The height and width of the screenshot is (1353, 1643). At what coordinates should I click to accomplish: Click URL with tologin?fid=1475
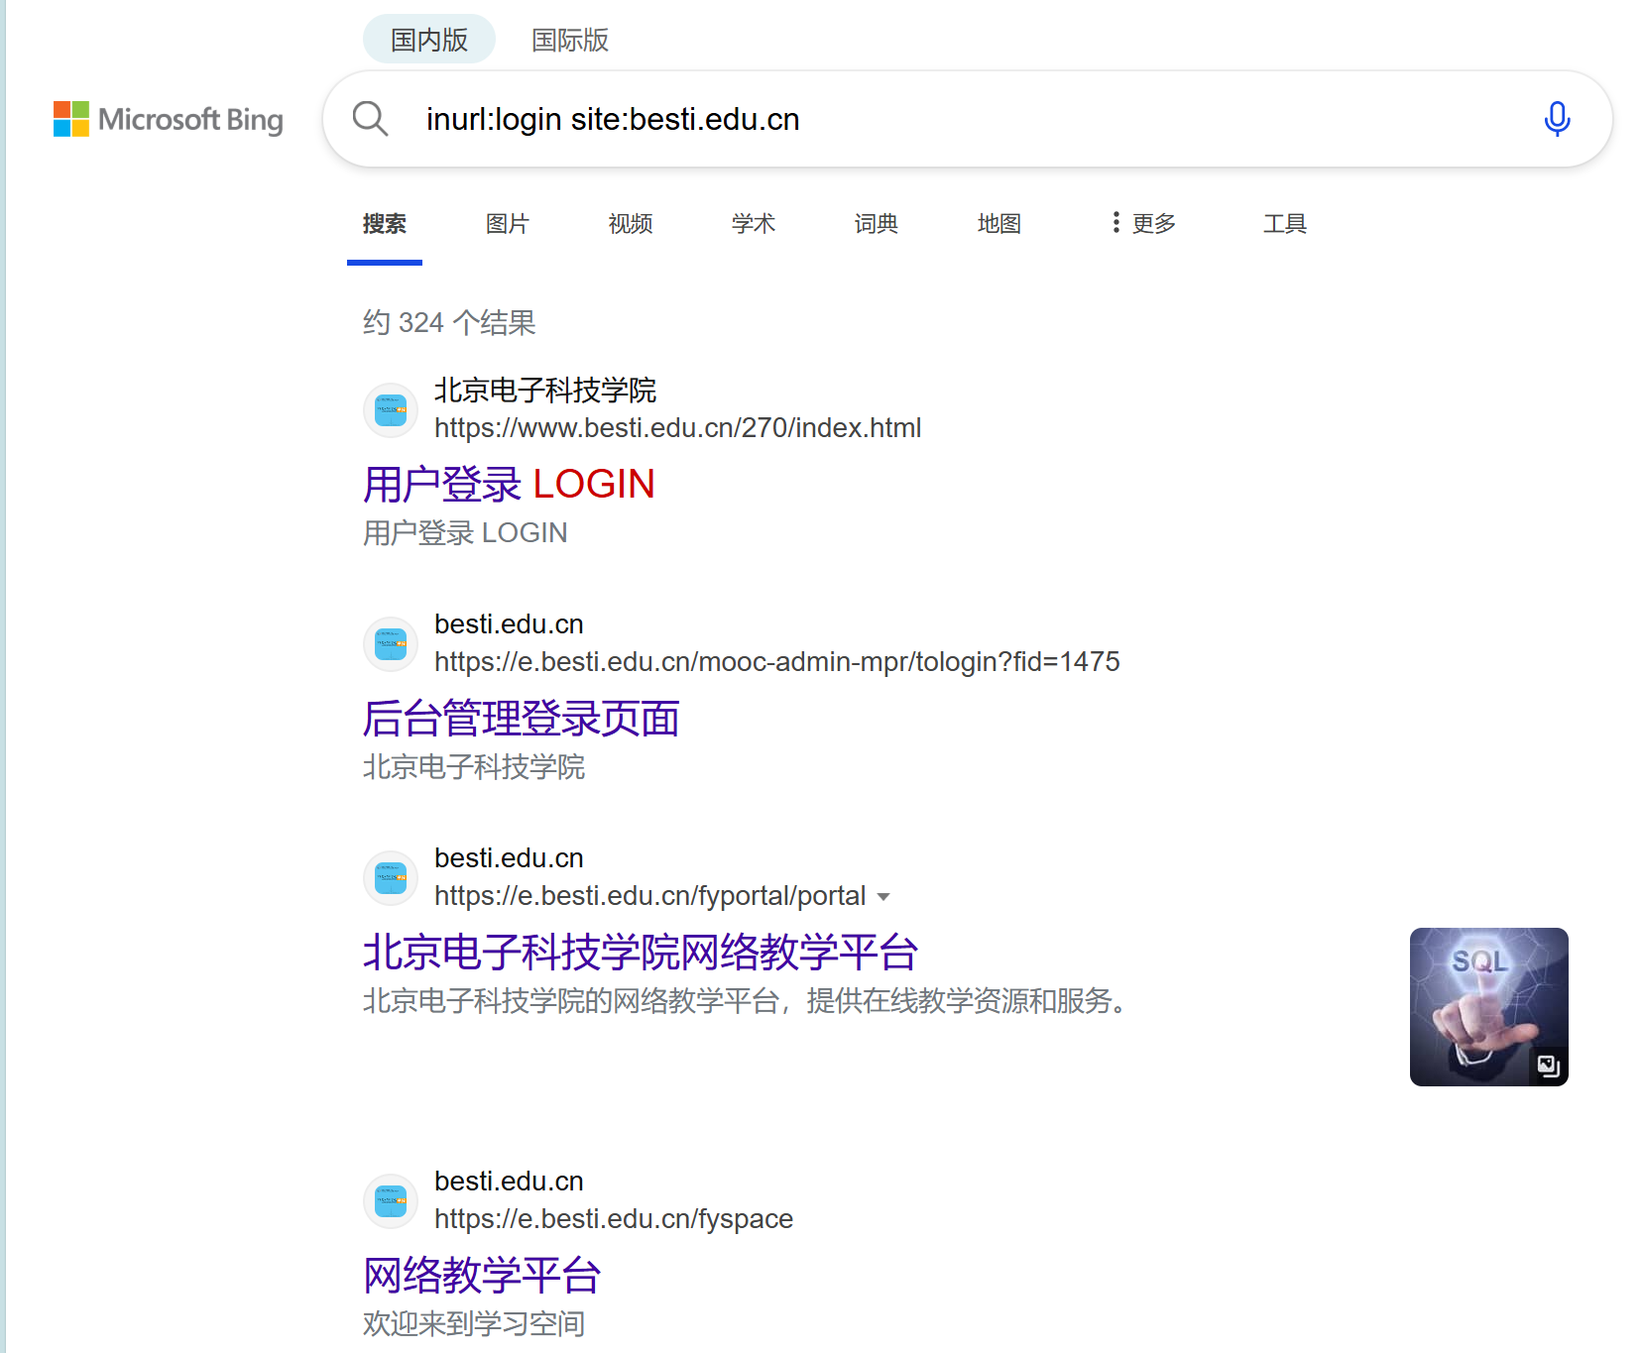(x=777, y=662)
